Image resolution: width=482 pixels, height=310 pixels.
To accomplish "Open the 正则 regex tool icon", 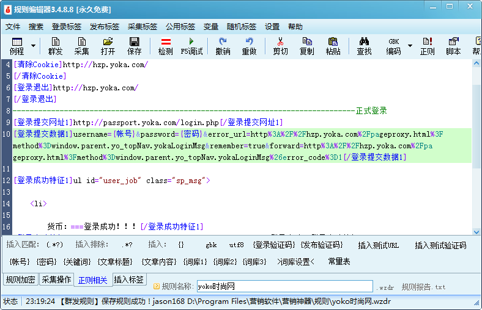I will [428, 46].
